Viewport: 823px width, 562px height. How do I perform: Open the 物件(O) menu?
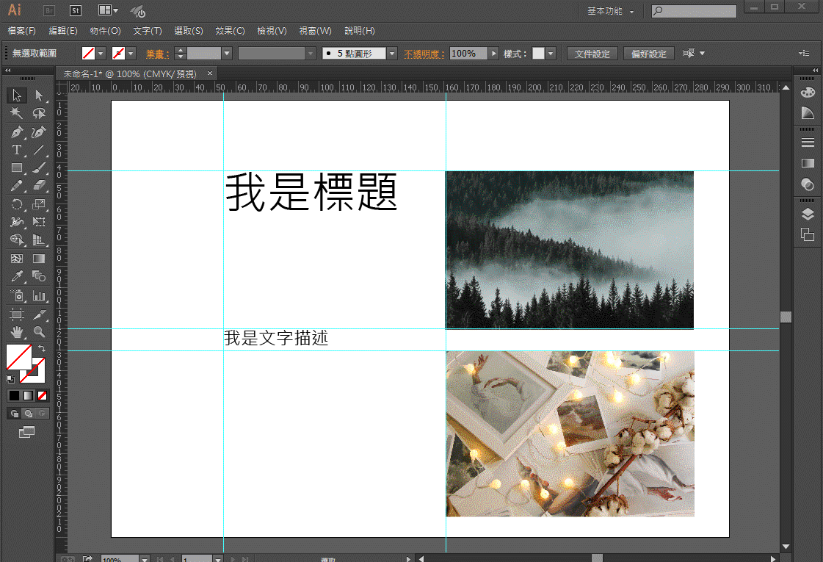105,31
